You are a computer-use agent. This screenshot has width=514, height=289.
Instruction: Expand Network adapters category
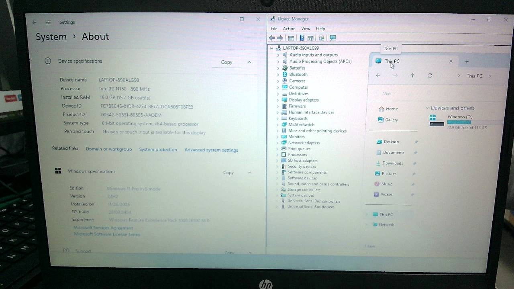[278, 142]
